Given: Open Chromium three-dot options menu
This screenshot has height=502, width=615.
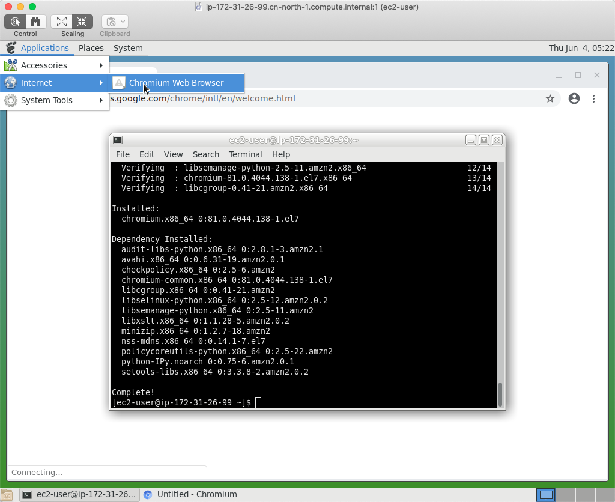Looking at the screenshot, I should 594,98.
